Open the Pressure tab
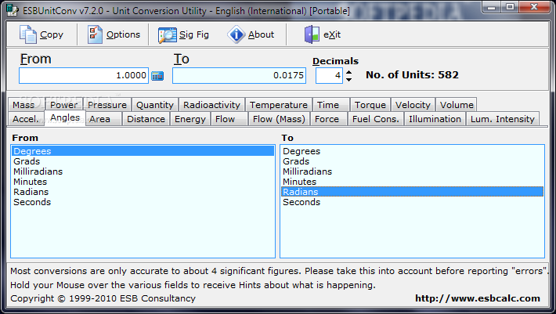Image resolution: width=556 pixels, height=314 pixels. pyautogui.click(x=107, y=105)
